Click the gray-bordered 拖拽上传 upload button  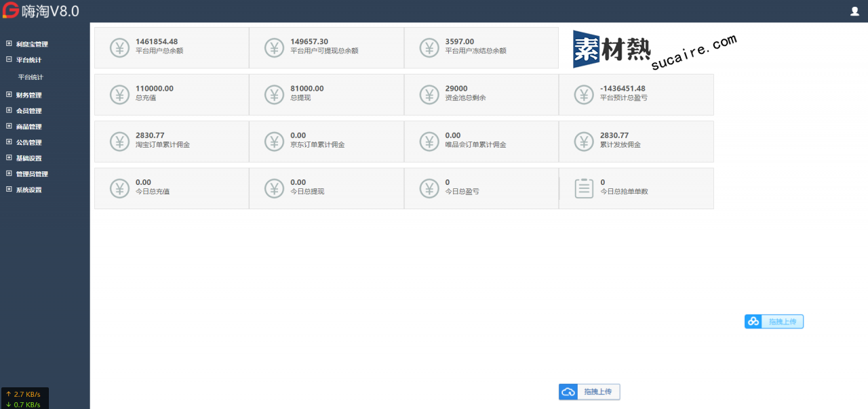[589, 391]
